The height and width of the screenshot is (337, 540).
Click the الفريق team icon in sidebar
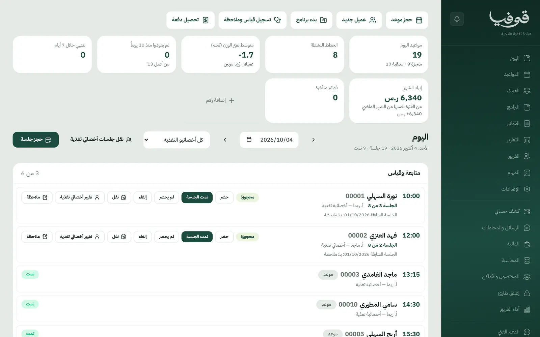coord(527,156)
